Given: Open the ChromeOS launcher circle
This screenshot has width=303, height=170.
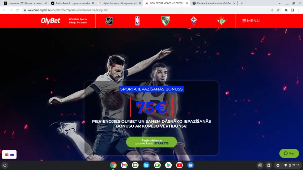Looking at the screenshot, I should point(5,165).
